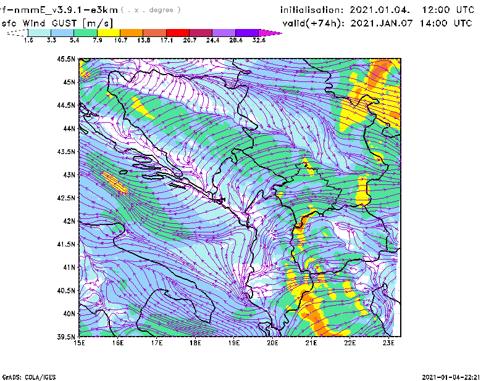Click legend value 10.7

coord(120,40)
